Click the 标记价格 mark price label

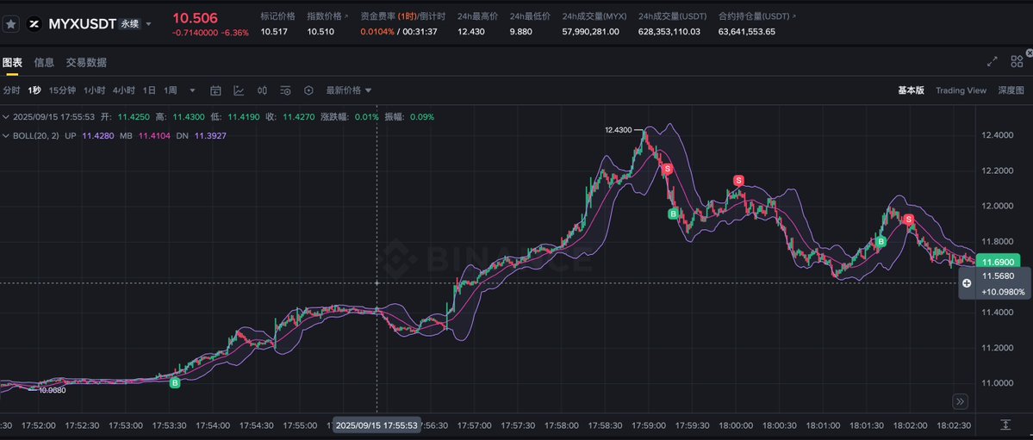click(x=277, y=15)
